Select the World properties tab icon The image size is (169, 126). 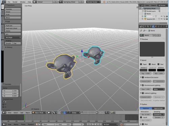click(153, 26)
